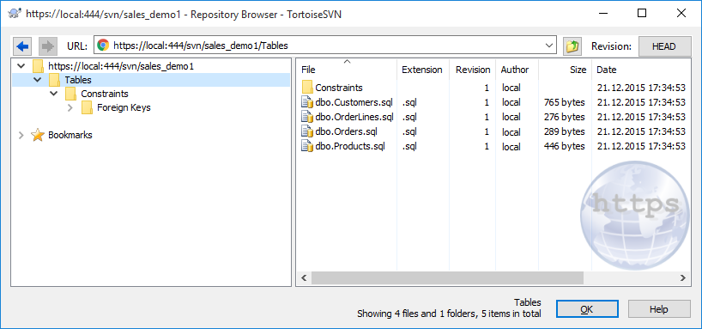Click inside the URL text field

tap(325, 46)
